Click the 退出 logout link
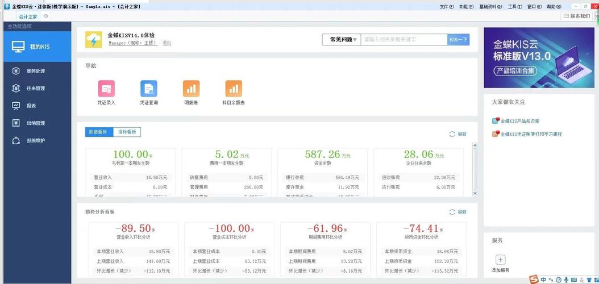 click(x=167, y=43)
